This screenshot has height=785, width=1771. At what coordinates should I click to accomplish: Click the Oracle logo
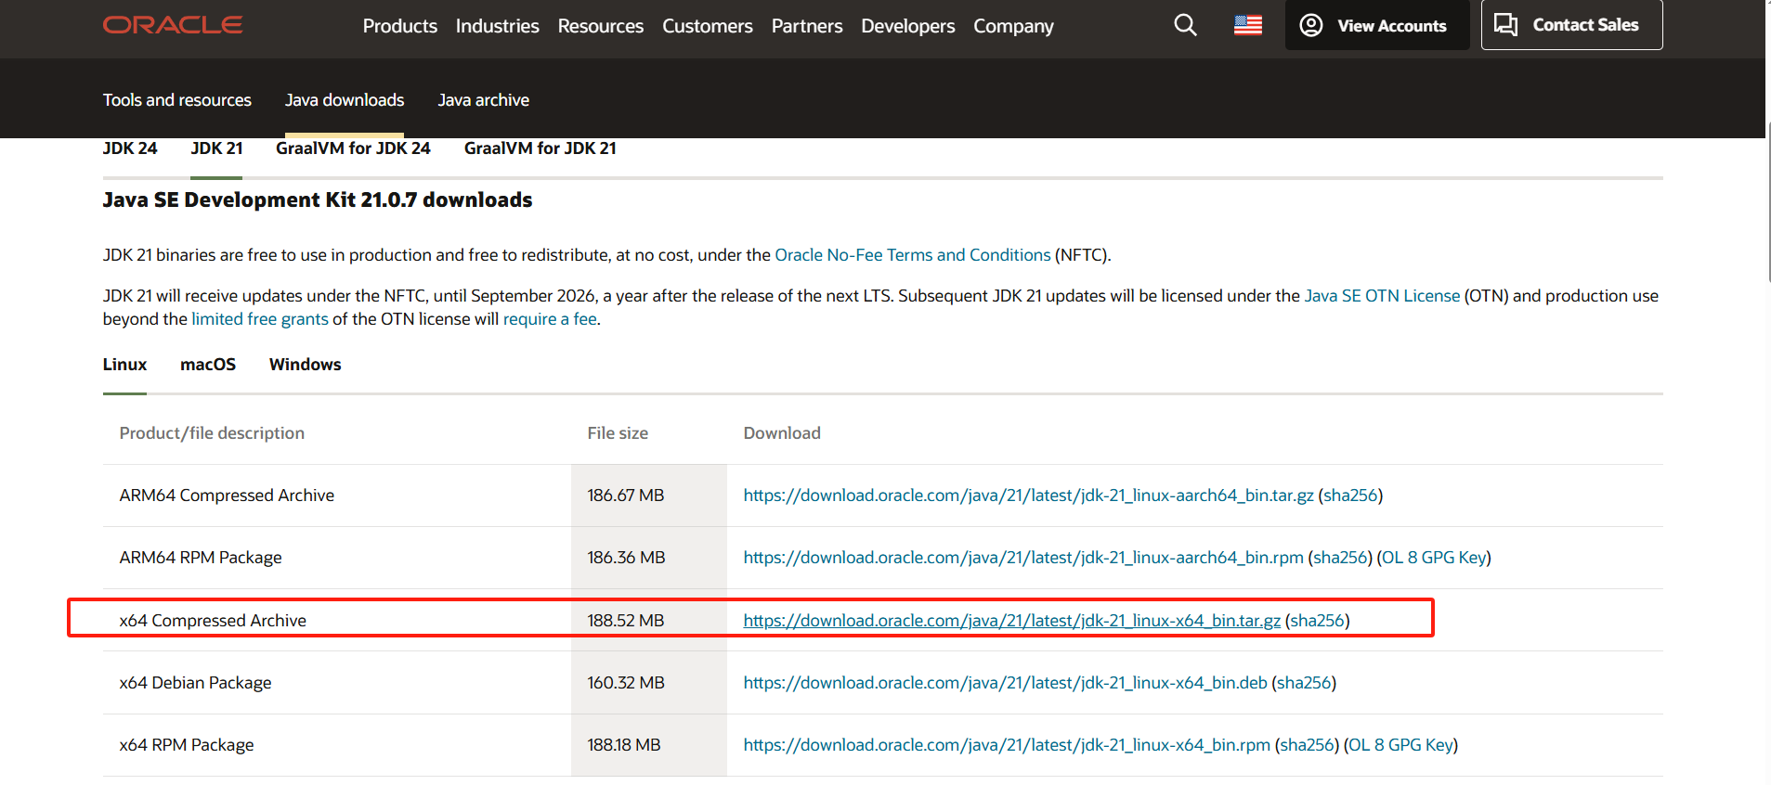tap(173, 25)
